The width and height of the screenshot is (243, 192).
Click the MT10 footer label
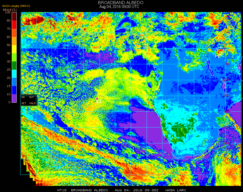[x=62, y=190]
